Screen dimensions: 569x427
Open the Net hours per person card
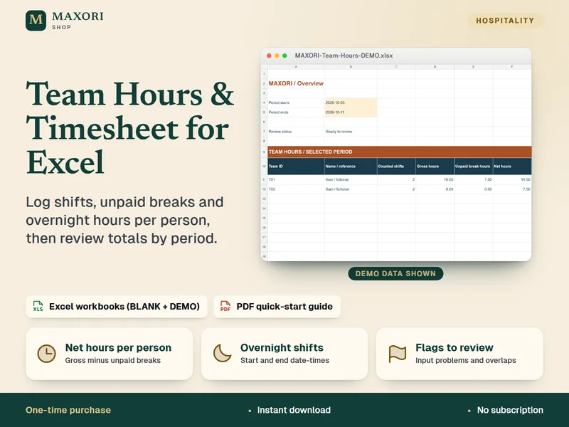pyautogui.click(x=110, y=354)
